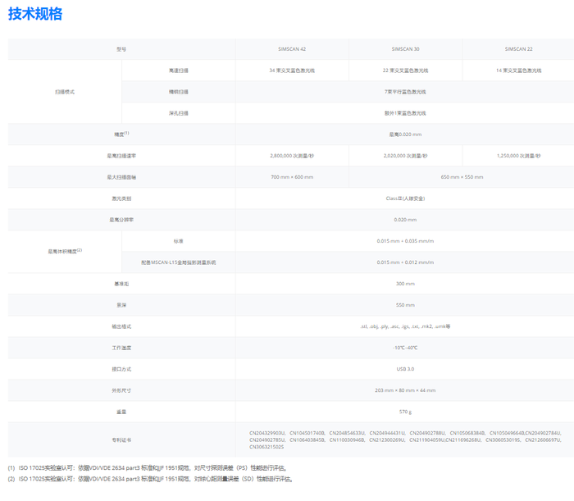Select the 标准 sub-row label
Image resolution: width=574 pixels, height=501 pixels.
pos(178,241)
